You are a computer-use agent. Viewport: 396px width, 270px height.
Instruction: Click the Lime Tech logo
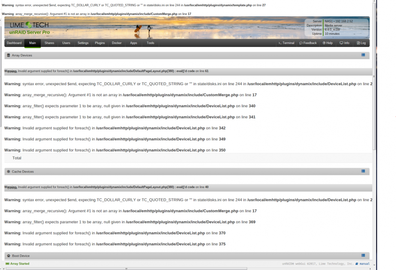pyautogui.click(x=29, y=25)
